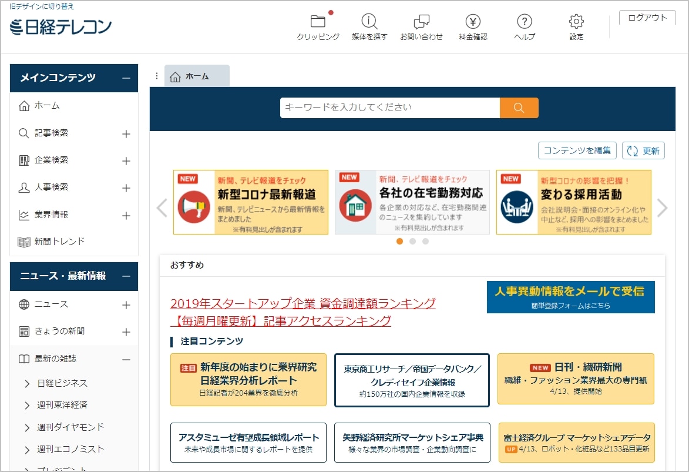Viewport: 689px width, 472px height.
Task: Expand 業界情報 with its plus sign
Action: point(126,216)
